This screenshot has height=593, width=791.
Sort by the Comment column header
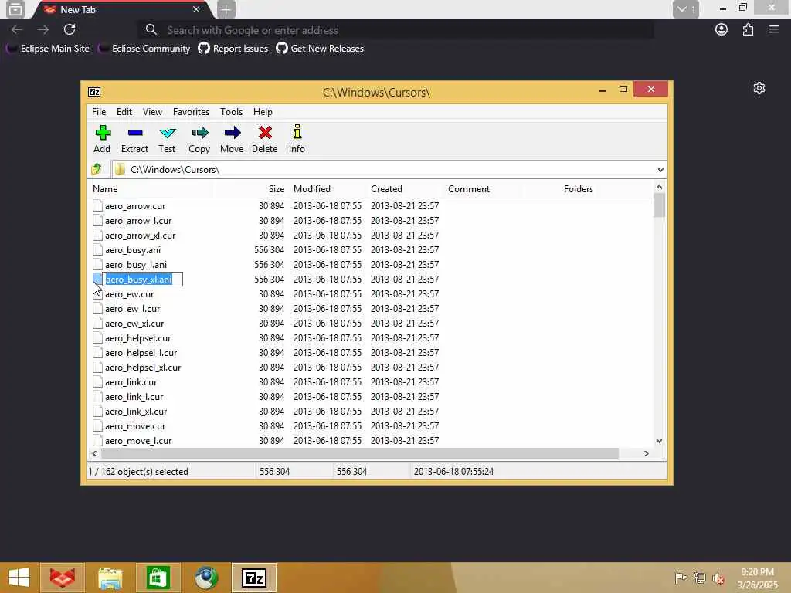click(x=482, y=189)
